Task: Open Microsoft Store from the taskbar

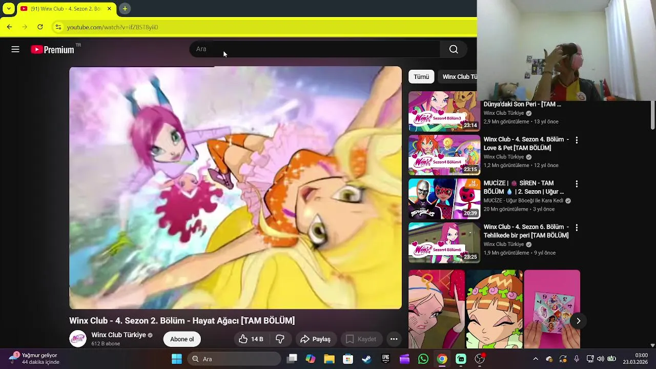Action: (348, 359)
